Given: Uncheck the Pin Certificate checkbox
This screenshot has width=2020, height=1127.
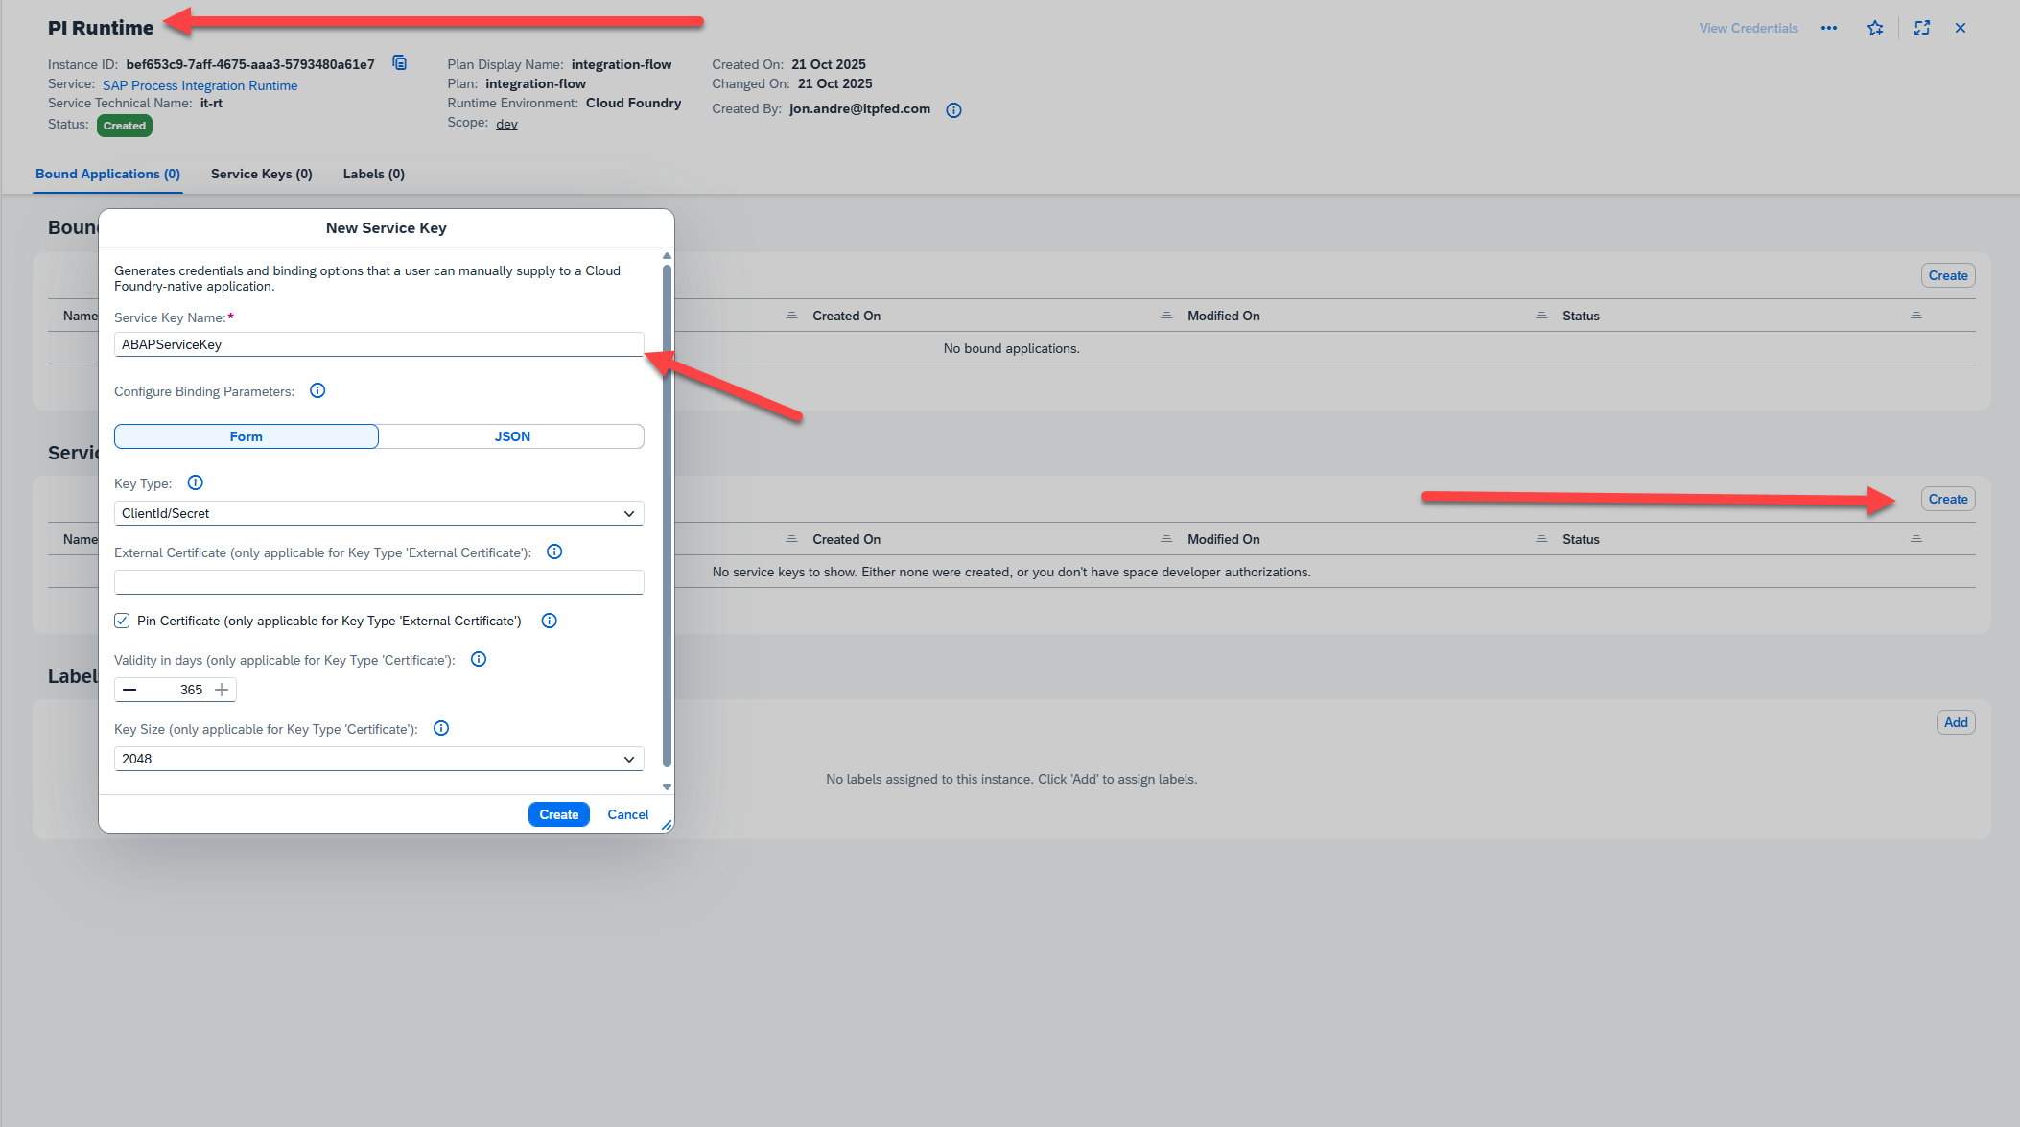Looking at the screenshot, I should [122, 621].
